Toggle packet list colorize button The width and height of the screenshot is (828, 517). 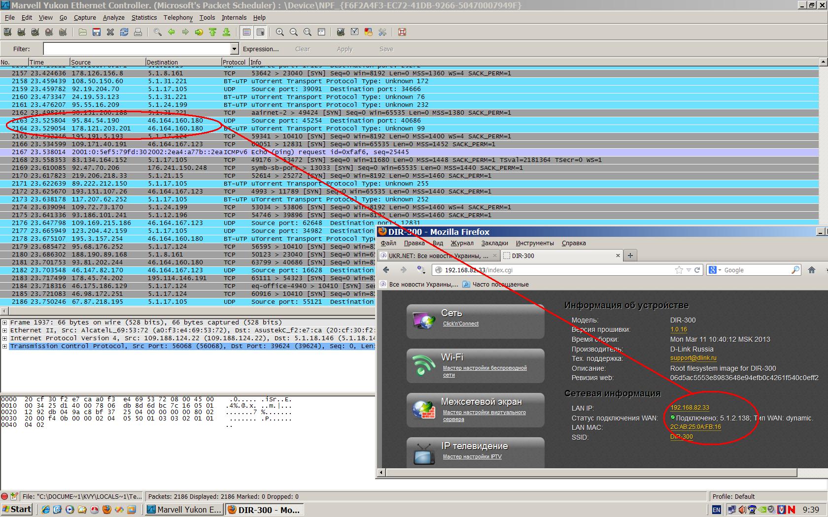[246, 32]
